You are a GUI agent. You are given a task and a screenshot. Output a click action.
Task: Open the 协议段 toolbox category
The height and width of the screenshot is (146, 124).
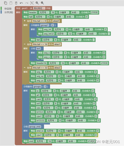[x=8, y=8]
